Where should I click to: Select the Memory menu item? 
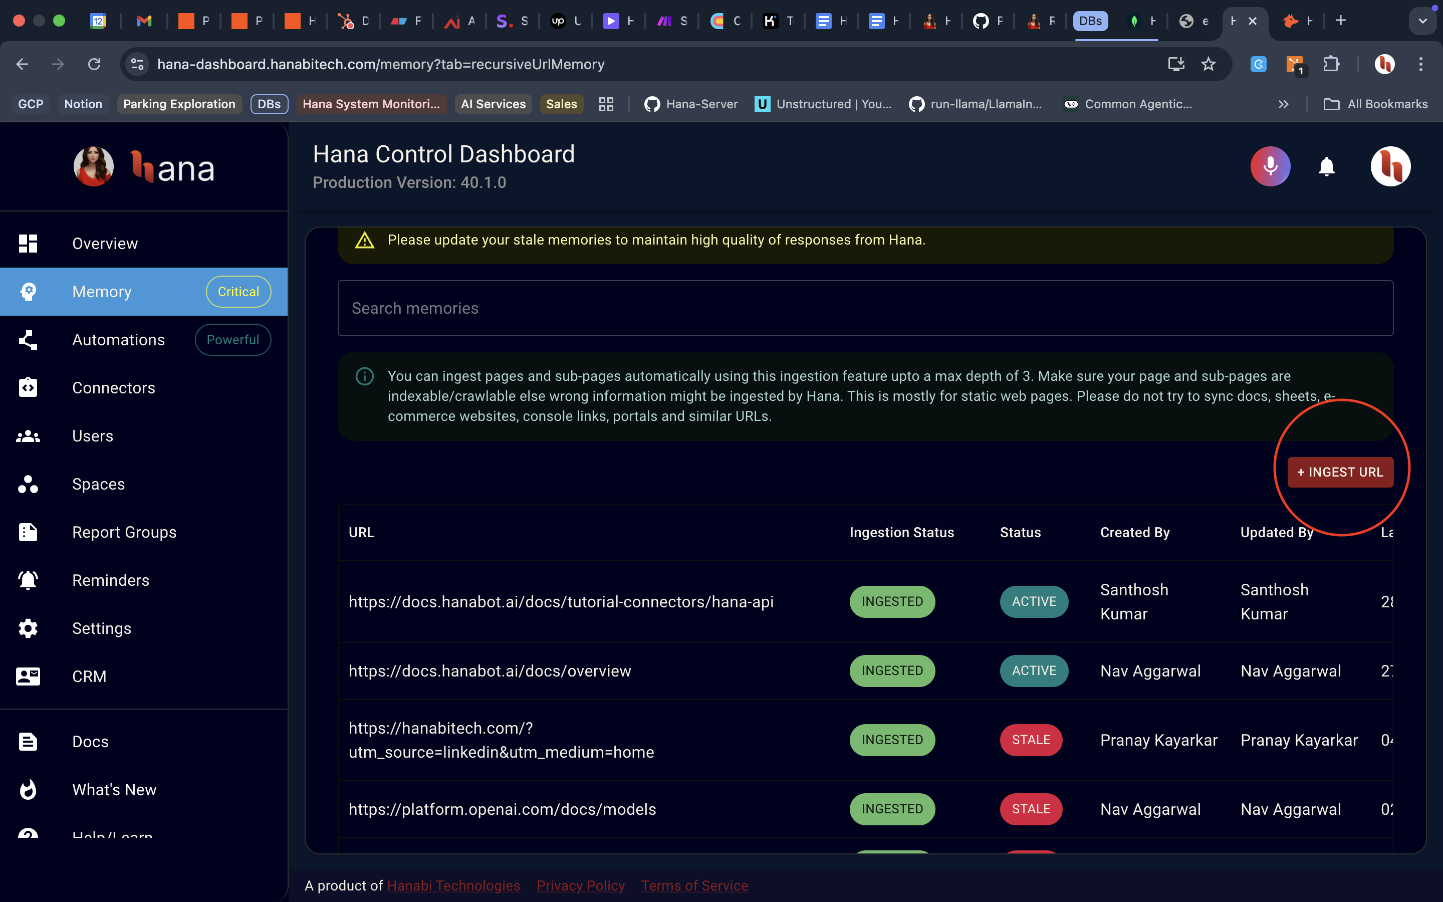(x=144, y=291)
